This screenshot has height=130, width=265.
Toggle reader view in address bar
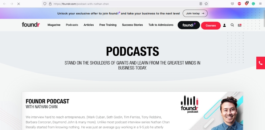tap(201, 4)
